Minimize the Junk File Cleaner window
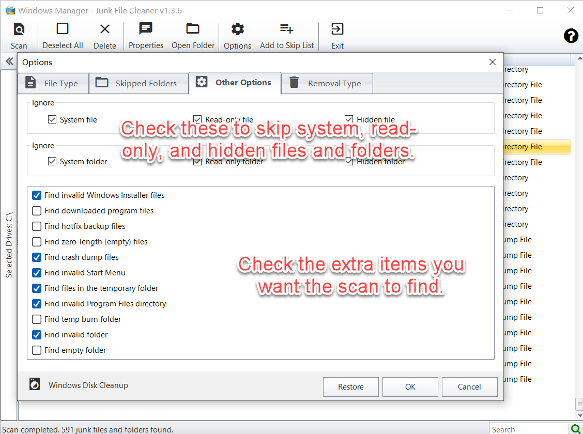 (x=510, y=10)
